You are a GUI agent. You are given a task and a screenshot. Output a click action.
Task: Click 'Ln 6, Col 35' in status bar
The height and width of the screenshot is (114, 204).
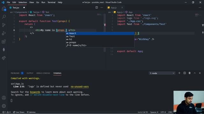[x=143, y=112]
